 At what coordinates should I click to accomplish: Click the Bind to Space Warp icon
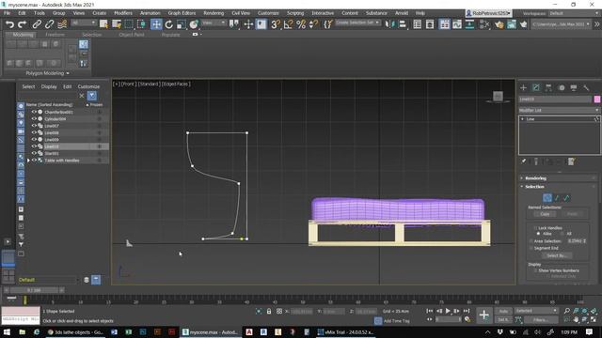(62, 24)
